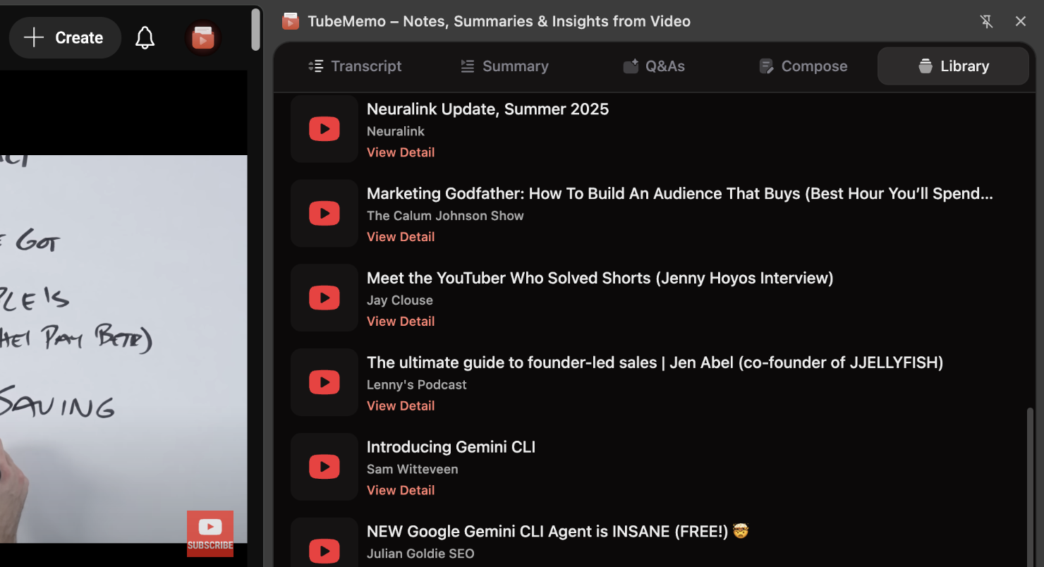
Task: Switch to the Compose tab
Action: pos(803,66)
